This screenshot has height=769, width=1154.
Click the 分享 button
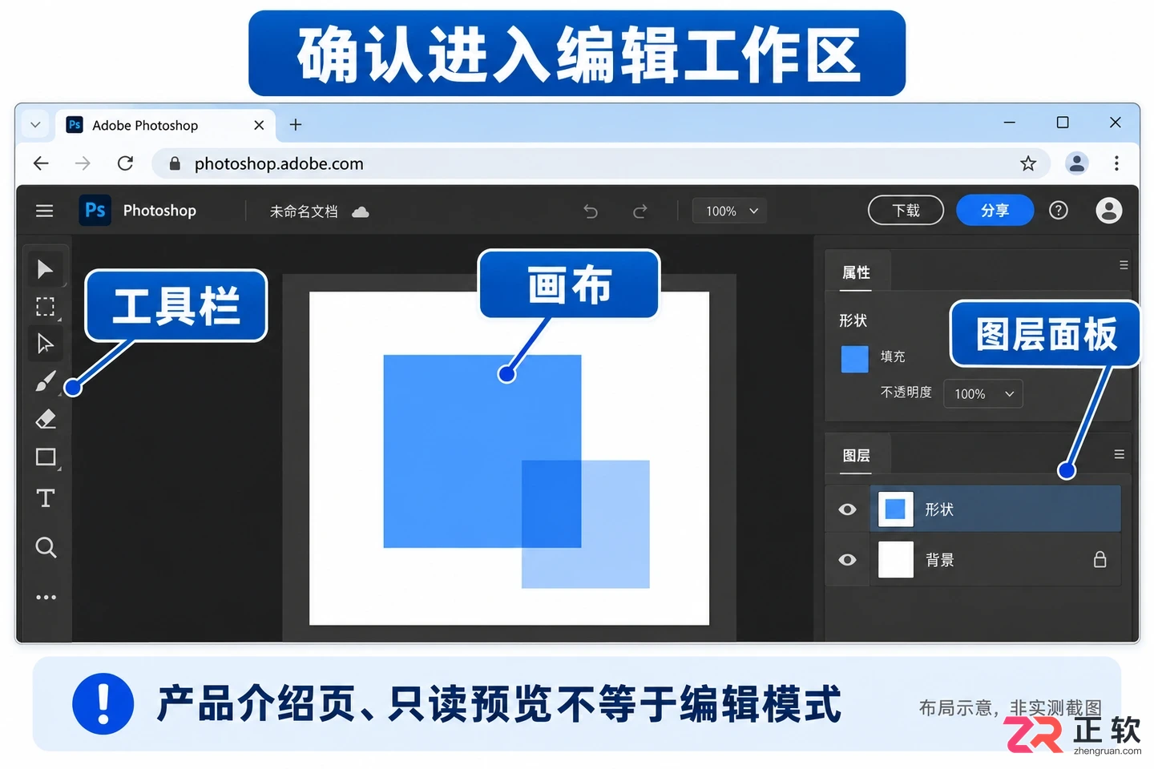click(x=995, y=211)
